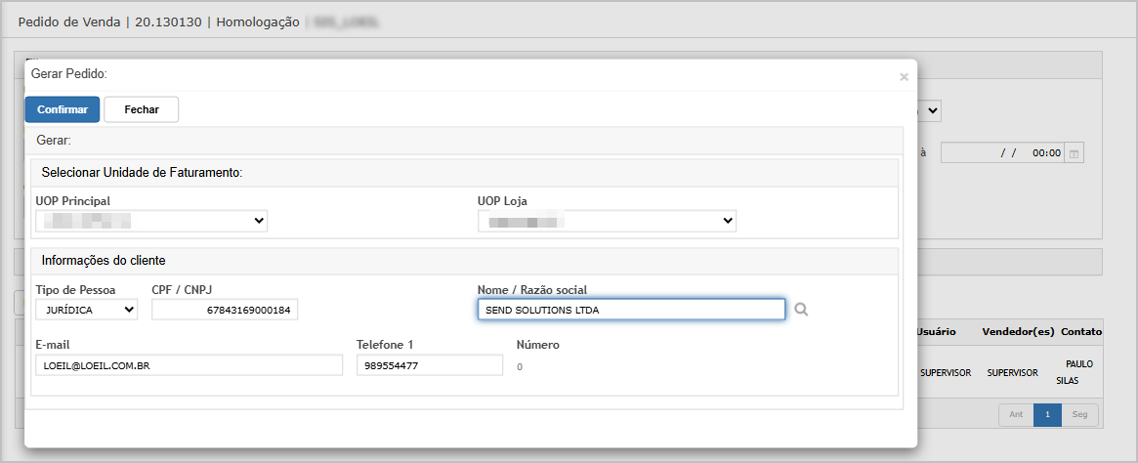
Task: Open the calendar picker icon beside date field
Action: [1075, 153]
